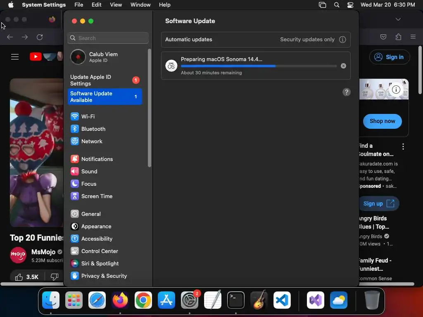Open Focus settings pane

105,184
